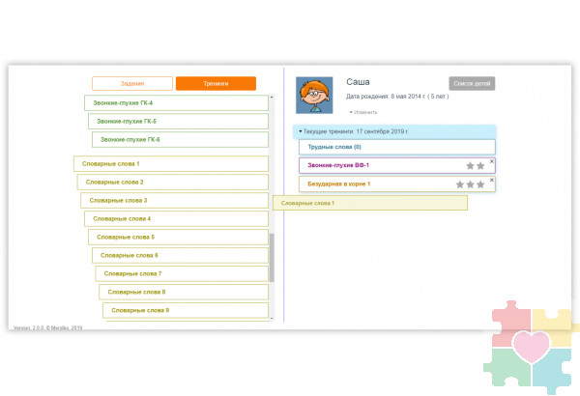Click the scroll up arrow of the list

pos(272,97)
